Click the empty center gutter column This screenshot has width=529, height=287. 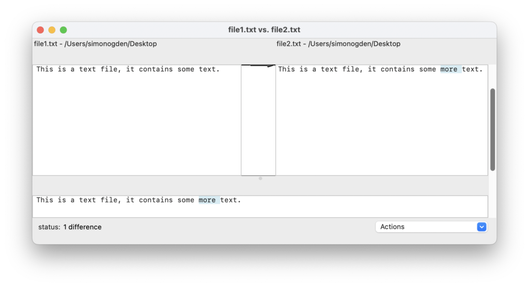(258, 121)
